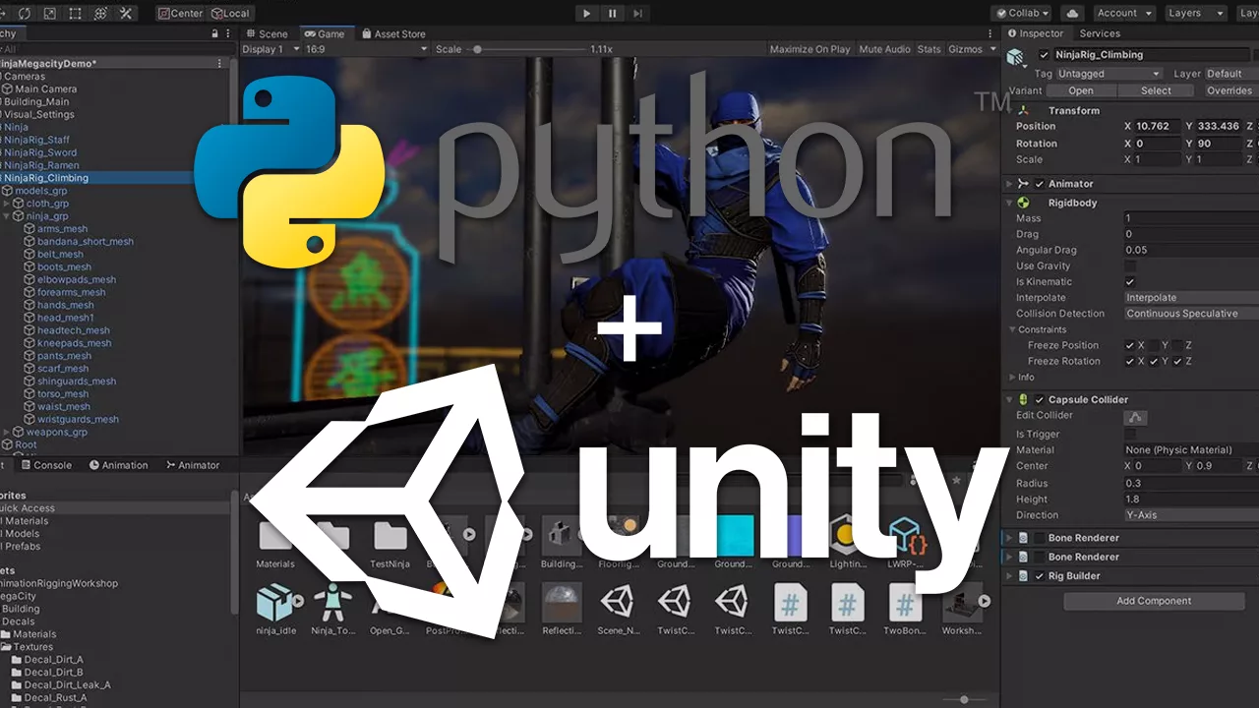Click the custom editor tools wrench icon
This screenshot has height=708, width=1259.
[126, 13]
